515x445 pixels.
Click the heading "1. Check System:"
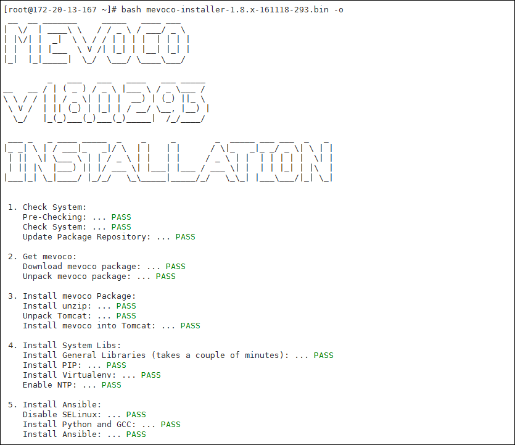pyautogui.click(x=47, y=207)
